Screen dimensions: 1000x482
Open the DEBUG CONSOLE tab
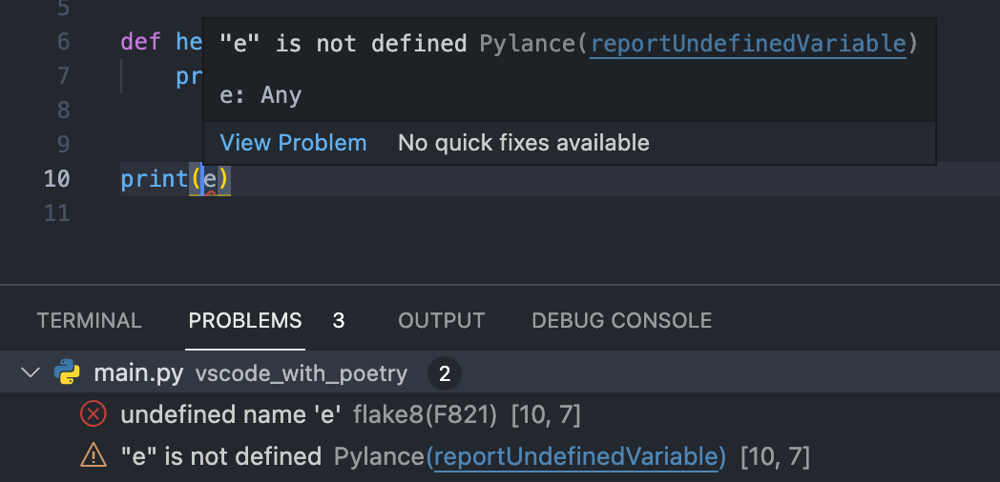(x=622, y=320)
